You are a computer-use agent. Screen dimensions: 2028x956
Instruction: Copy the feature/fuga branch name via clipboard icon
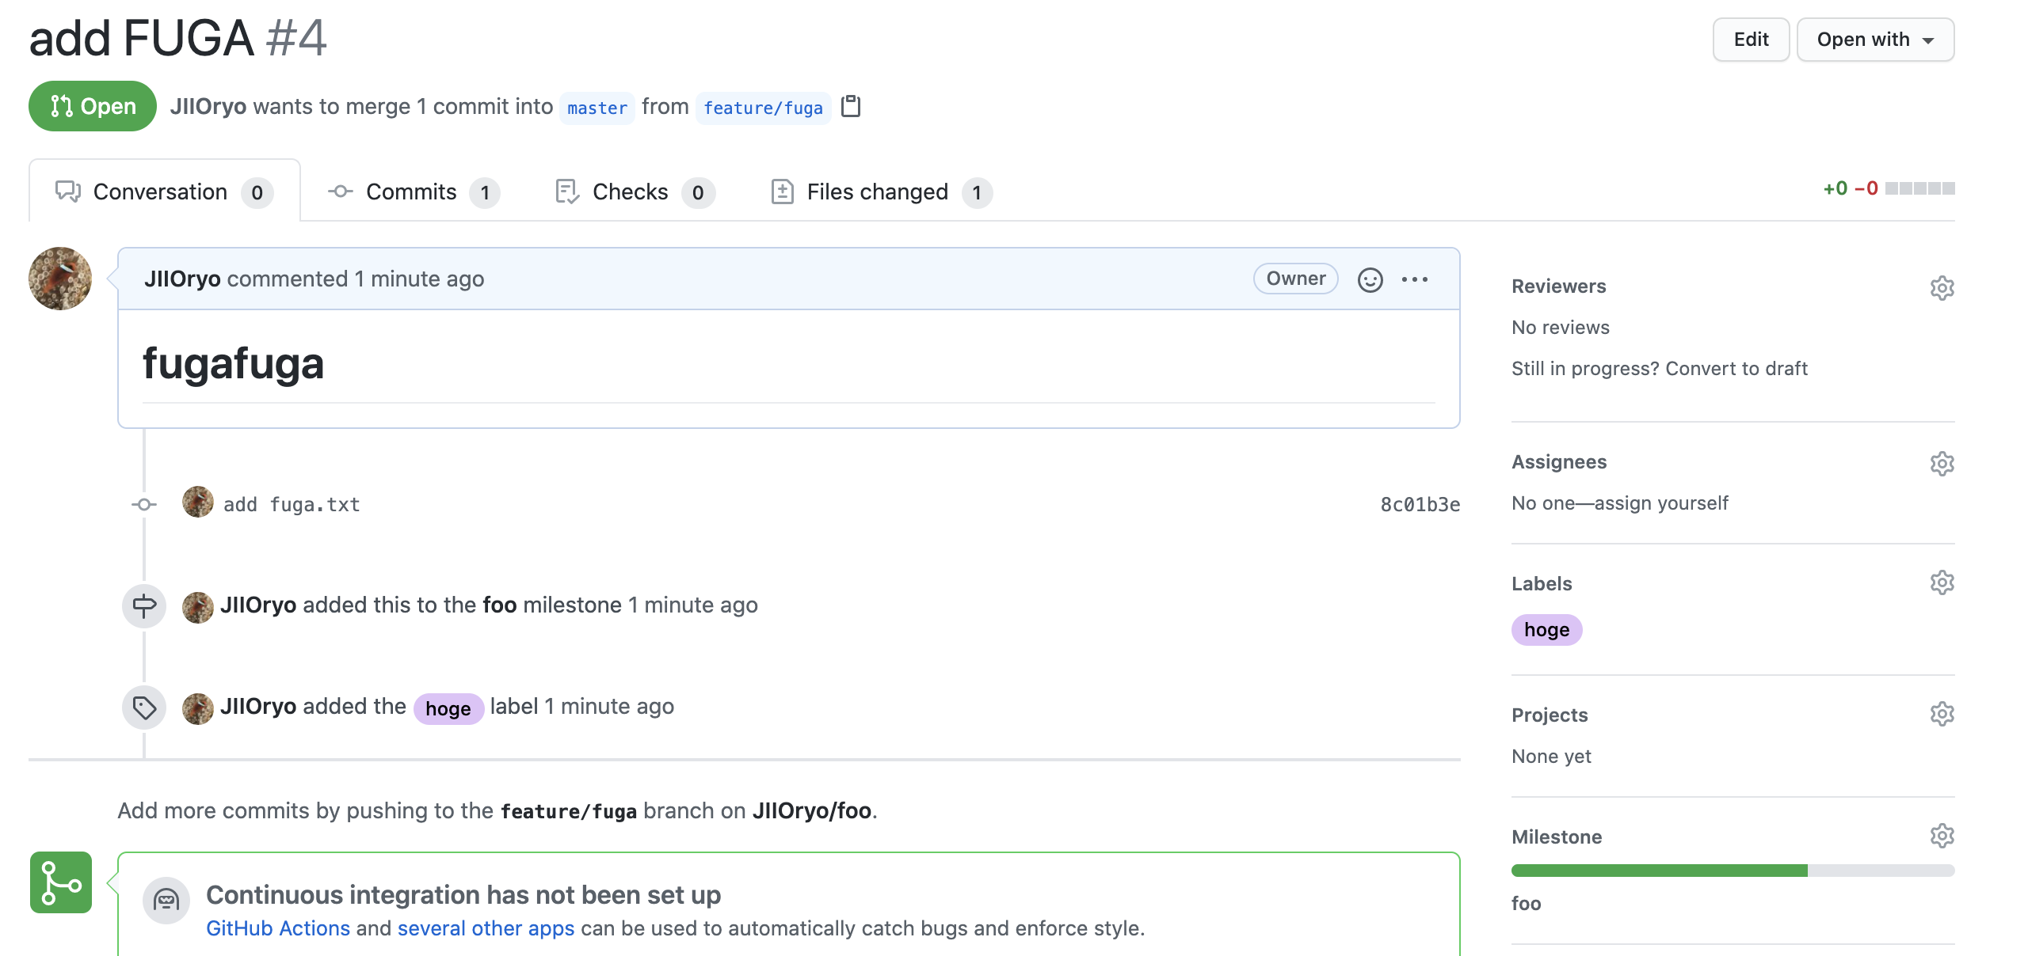click(851, 106)
